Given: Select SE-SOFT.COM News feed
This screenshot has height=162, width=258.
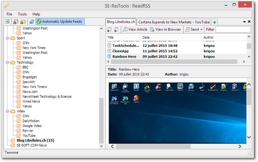Looking at the screenshot, I should point(32,145).
